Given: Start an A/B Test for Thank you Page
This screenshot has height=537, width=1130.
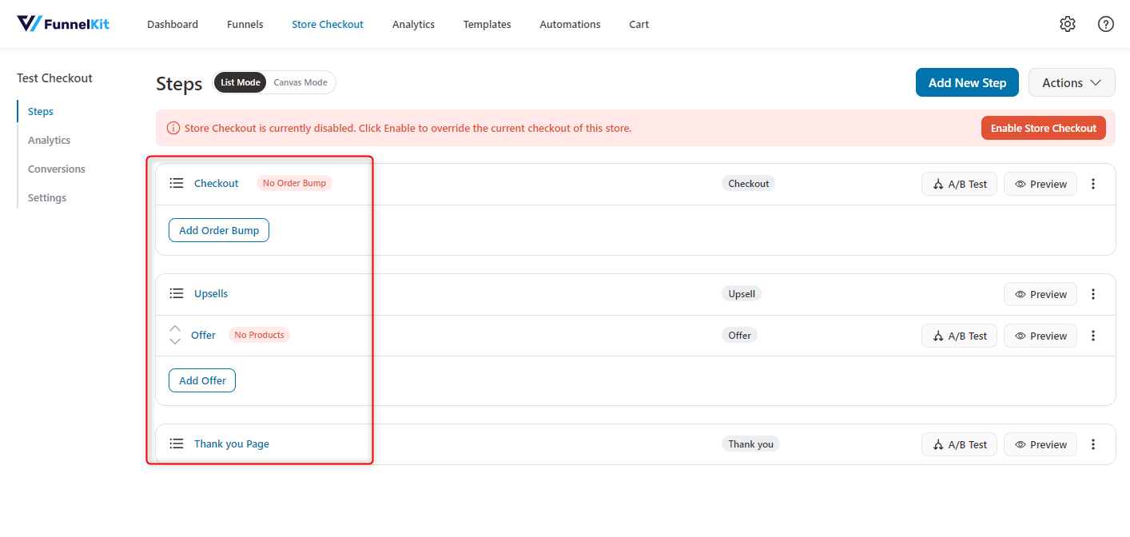Looking at the screenshot, I should coord(959,444).
